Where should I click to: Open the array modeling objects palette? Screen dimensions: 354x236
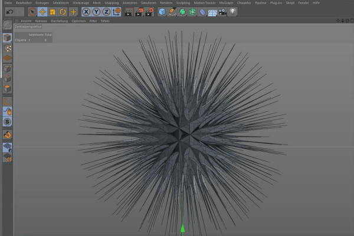tap(192, 12)
